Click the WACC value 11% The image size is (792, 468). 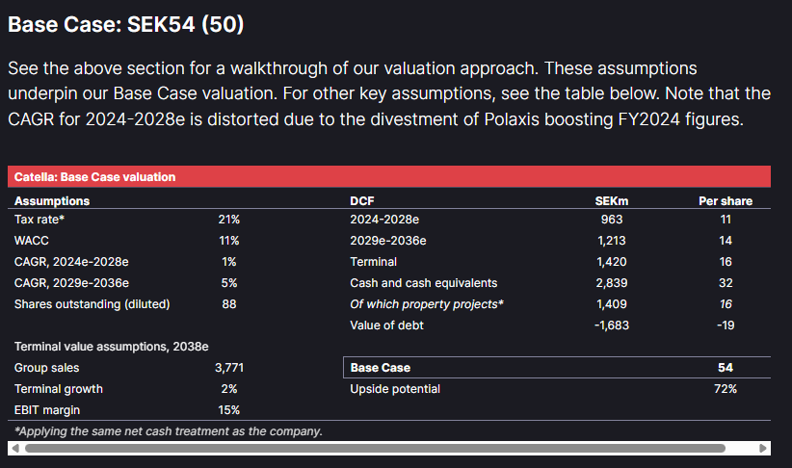[228, 241]
